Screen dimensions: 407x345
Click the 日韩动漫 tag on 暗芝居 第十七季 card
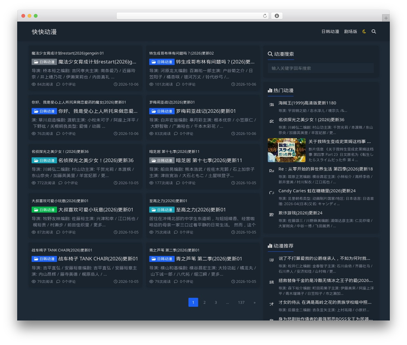162,160
